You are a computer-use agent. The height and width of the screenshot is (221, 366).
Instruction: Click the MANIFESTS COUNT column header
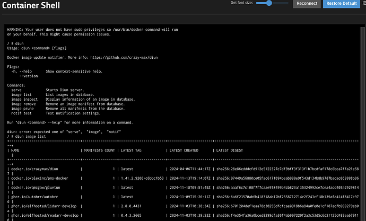click(99, 151)
